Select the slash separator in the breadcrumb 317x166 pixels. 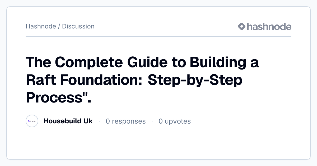59,26
